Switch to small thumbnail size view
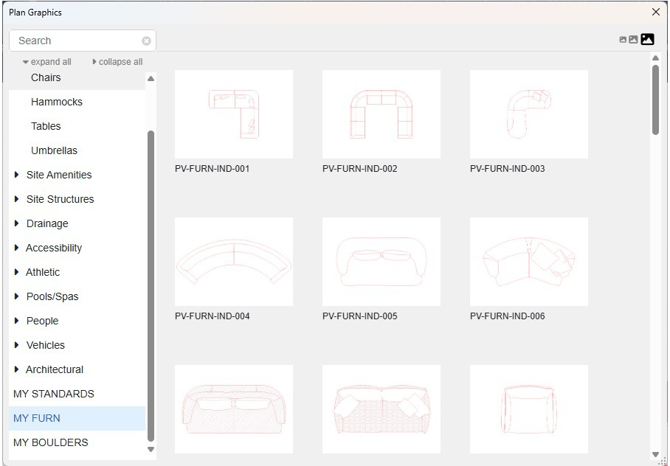Viewport: 670px width, 466px height. coord(624,39)
